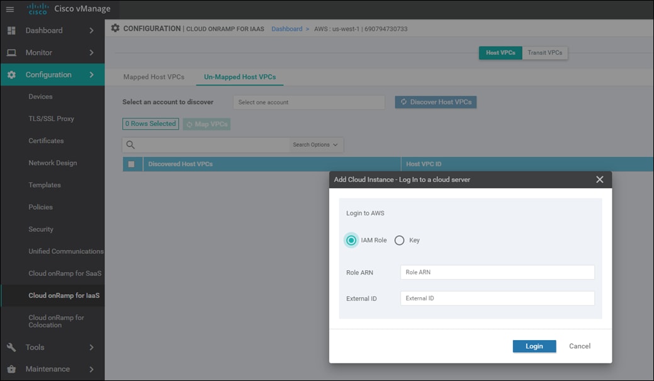Click Discover Host VPCs button
Screen dimensions: 654x381
(x=436, y=102)
